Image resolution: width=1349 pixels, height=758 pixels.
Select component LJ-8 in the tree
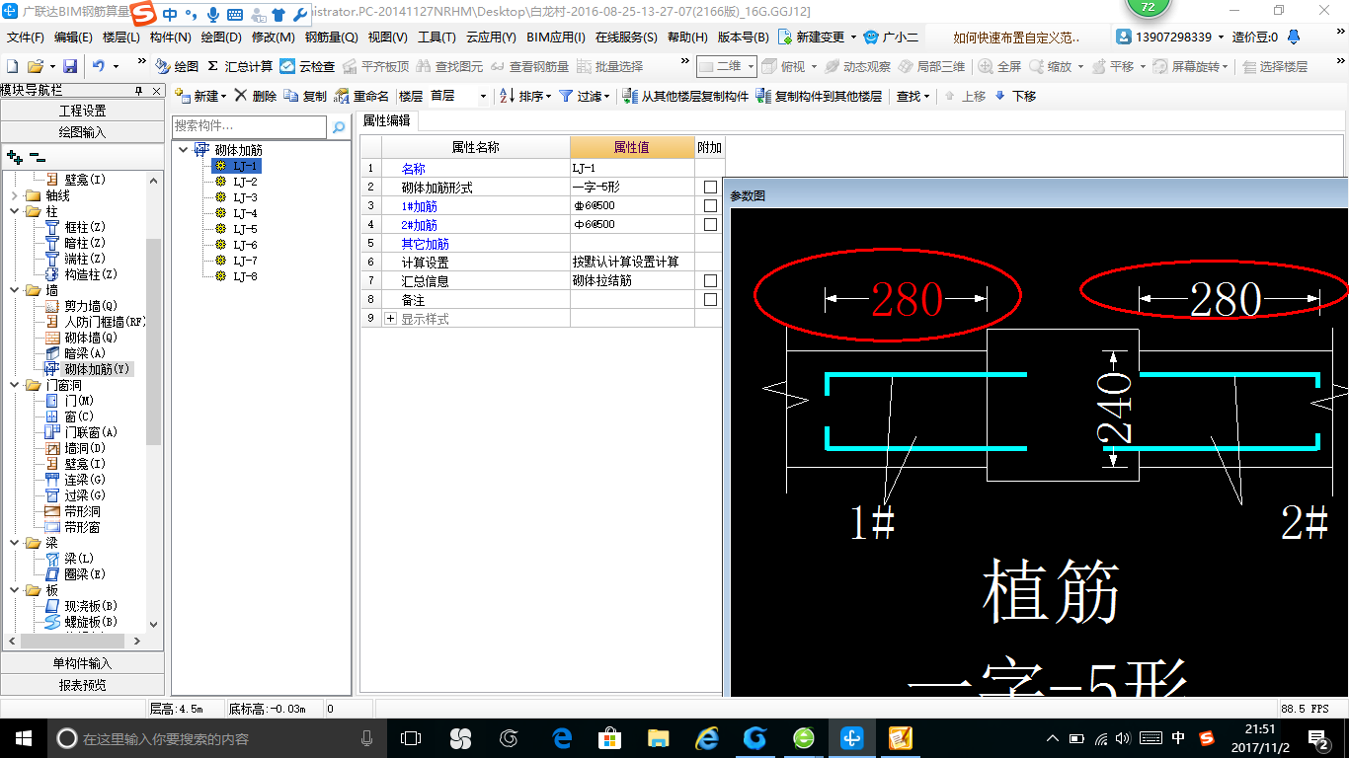pyautogui.click(x=245, y=276)
